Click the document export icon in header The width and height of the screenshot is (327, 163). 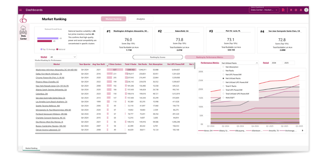point(283,10)
